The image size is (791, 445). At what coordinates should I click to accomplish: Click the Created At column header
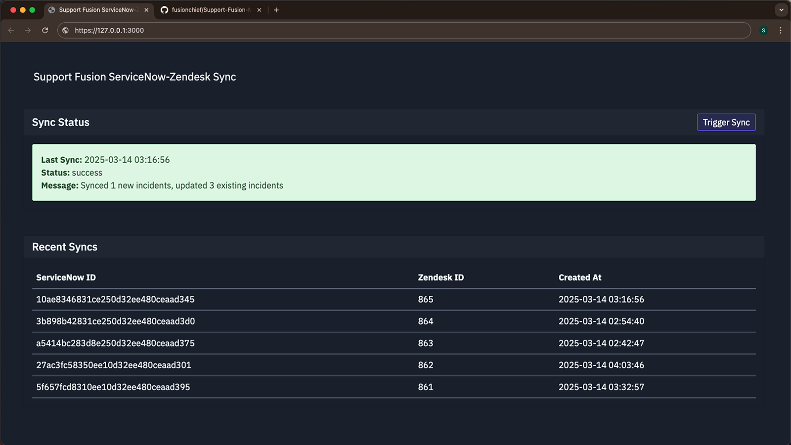point(579,277)
